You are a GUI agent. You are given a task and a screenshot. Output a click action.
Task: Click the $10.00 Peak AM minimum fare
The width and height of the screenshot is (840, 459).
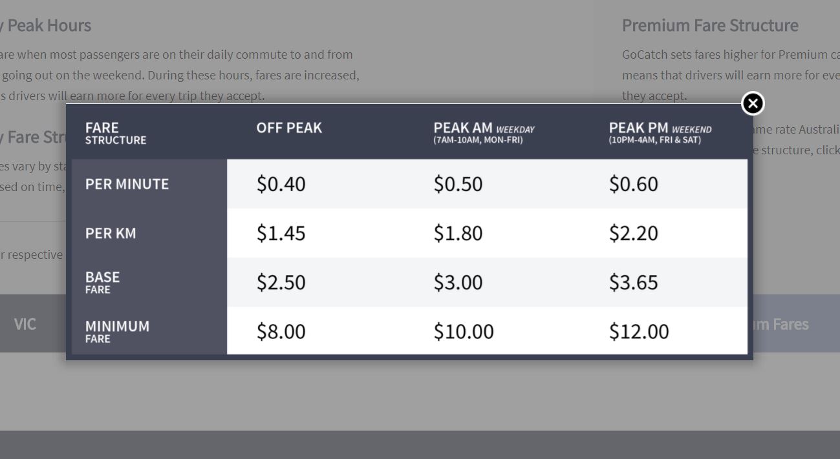point(464,331)
